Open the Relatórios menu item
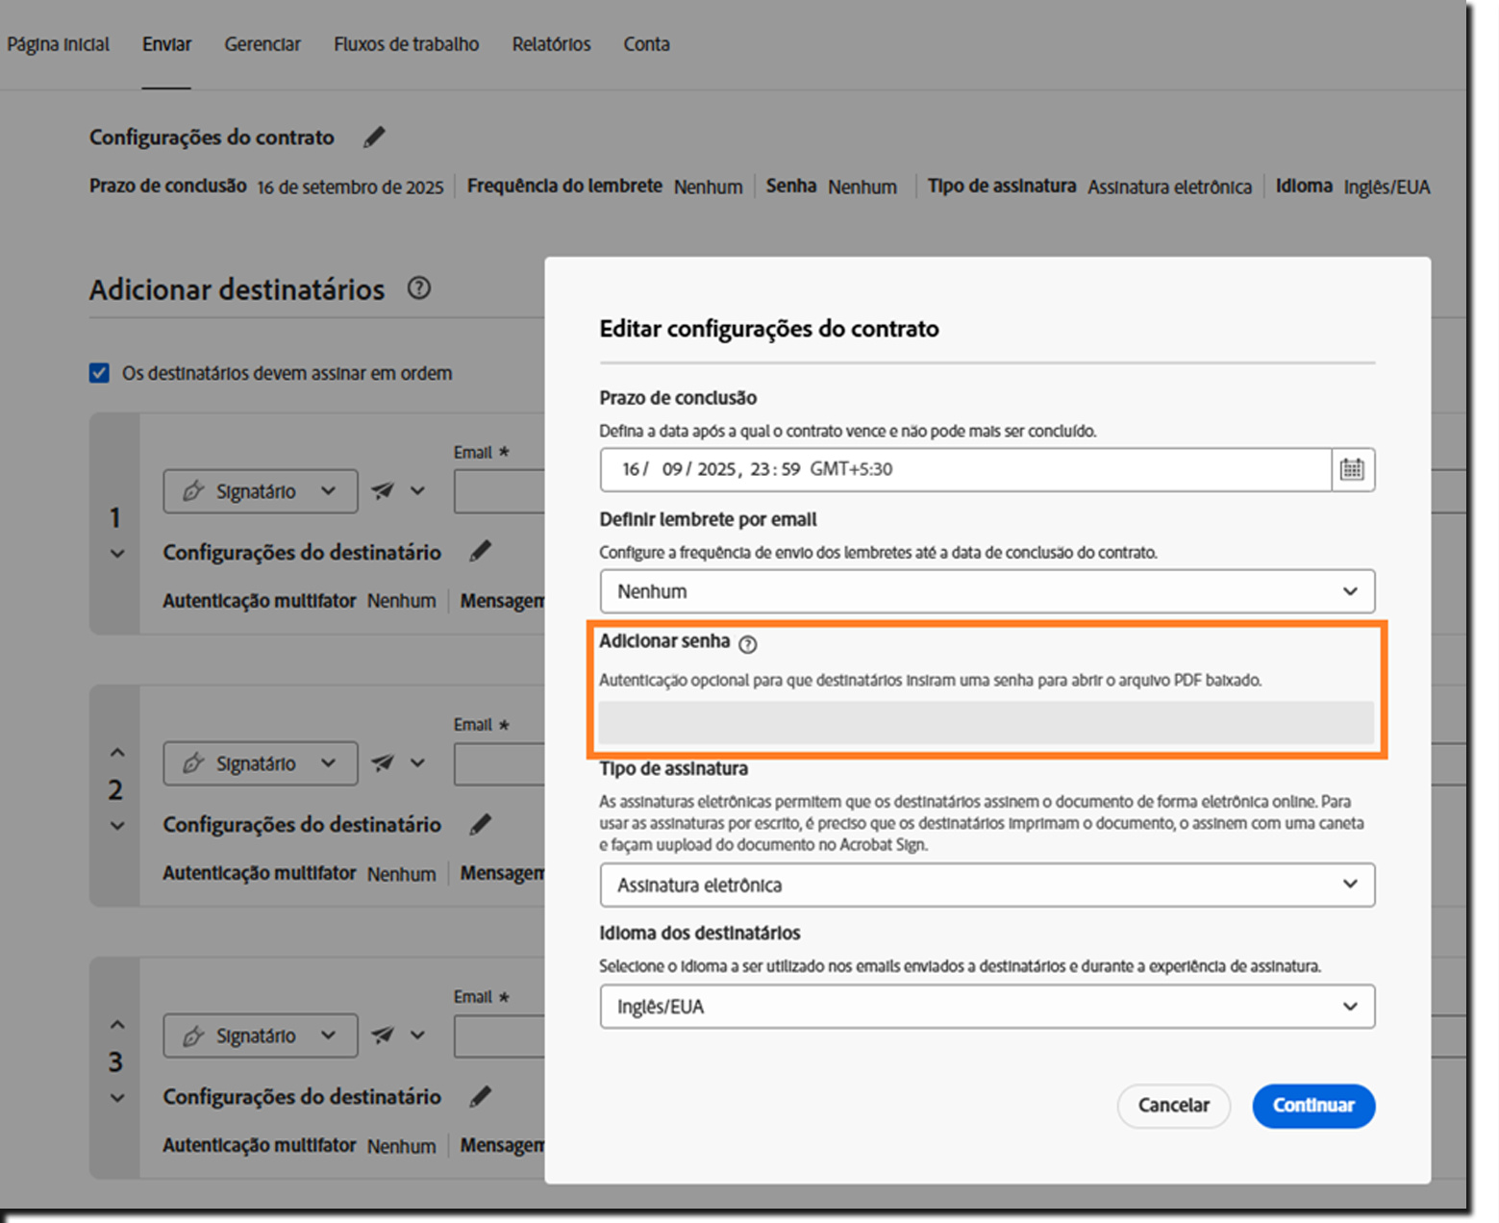1499x1223 pixels. pos(550,43)
